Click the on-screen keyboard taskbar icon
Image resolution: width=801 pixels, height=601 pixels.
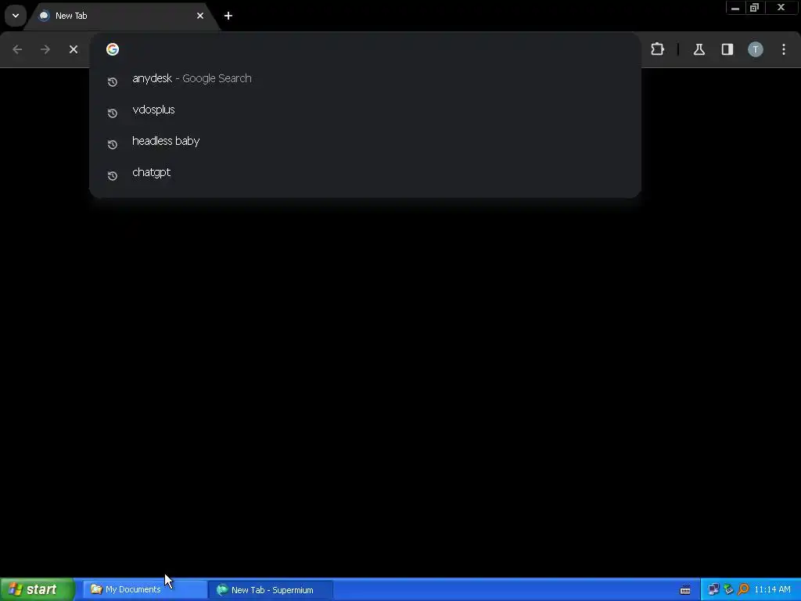tap(685, 590)
